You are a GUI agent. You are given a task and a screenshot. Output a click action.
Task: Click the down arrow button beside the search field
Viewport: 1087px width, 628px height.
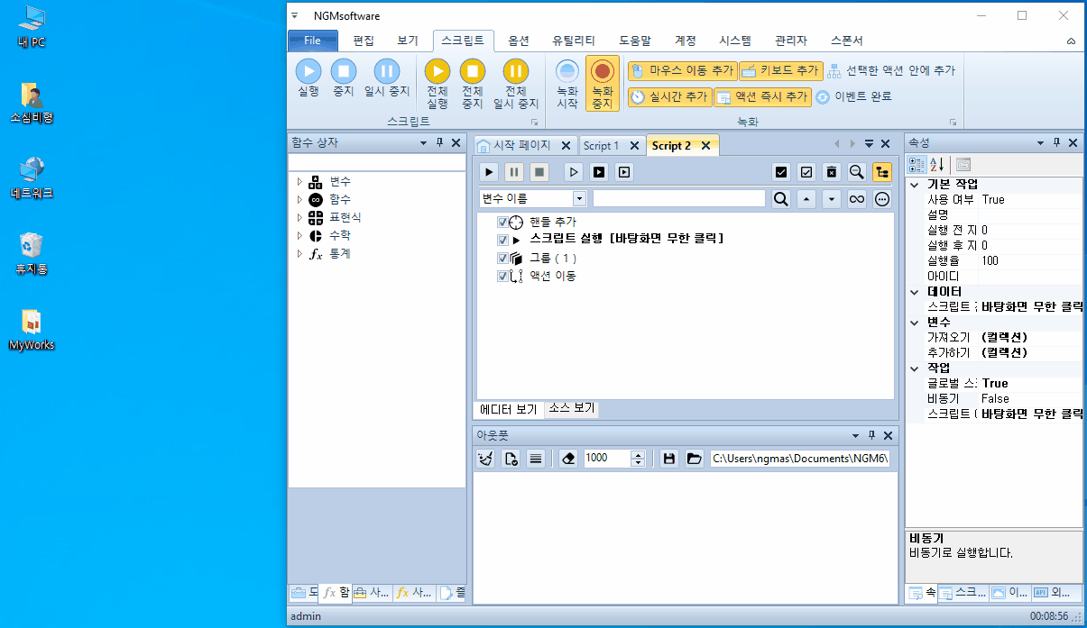(832, 198)
